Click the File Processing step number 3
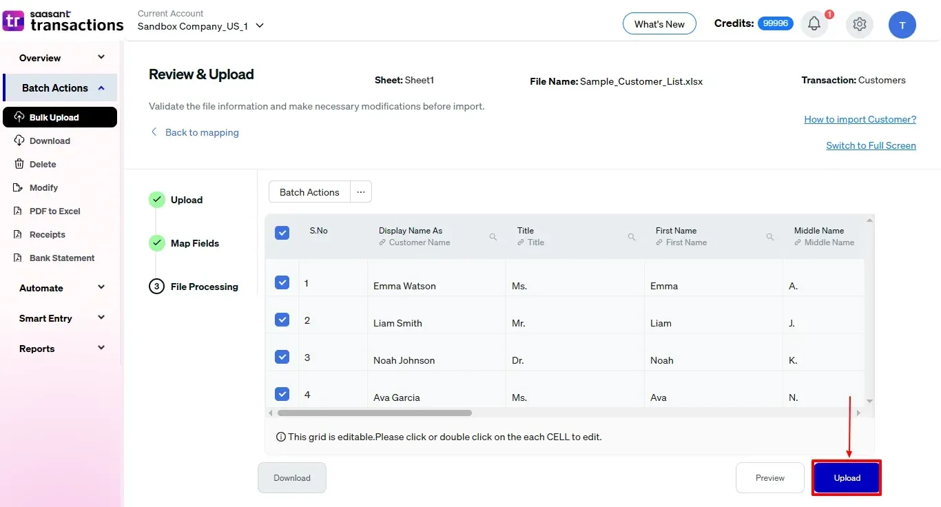The height and width of the screenshot is (507, 941). point(157,287)
